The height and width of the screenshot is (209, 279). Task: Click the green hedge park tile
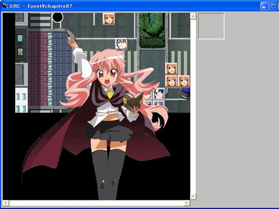152,30
